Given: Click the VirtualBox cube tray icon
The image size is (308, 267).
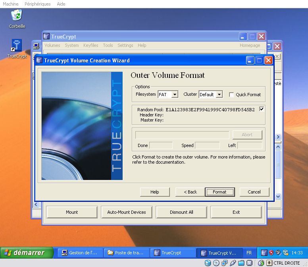Looking at the screenshot, I should coord(286,253).
